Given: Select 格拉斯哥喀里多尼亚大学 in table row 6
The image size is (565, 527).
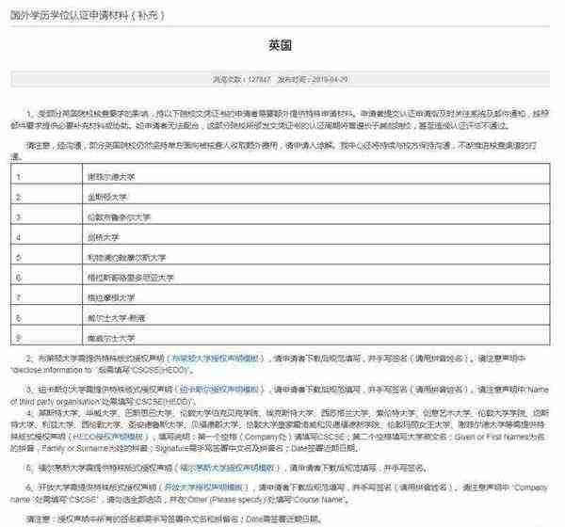Looking at the screenshot, I should (131, 279).
